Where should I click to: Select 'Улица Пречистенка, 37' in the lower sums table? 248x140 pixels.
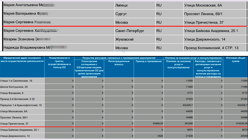[14, 124]
